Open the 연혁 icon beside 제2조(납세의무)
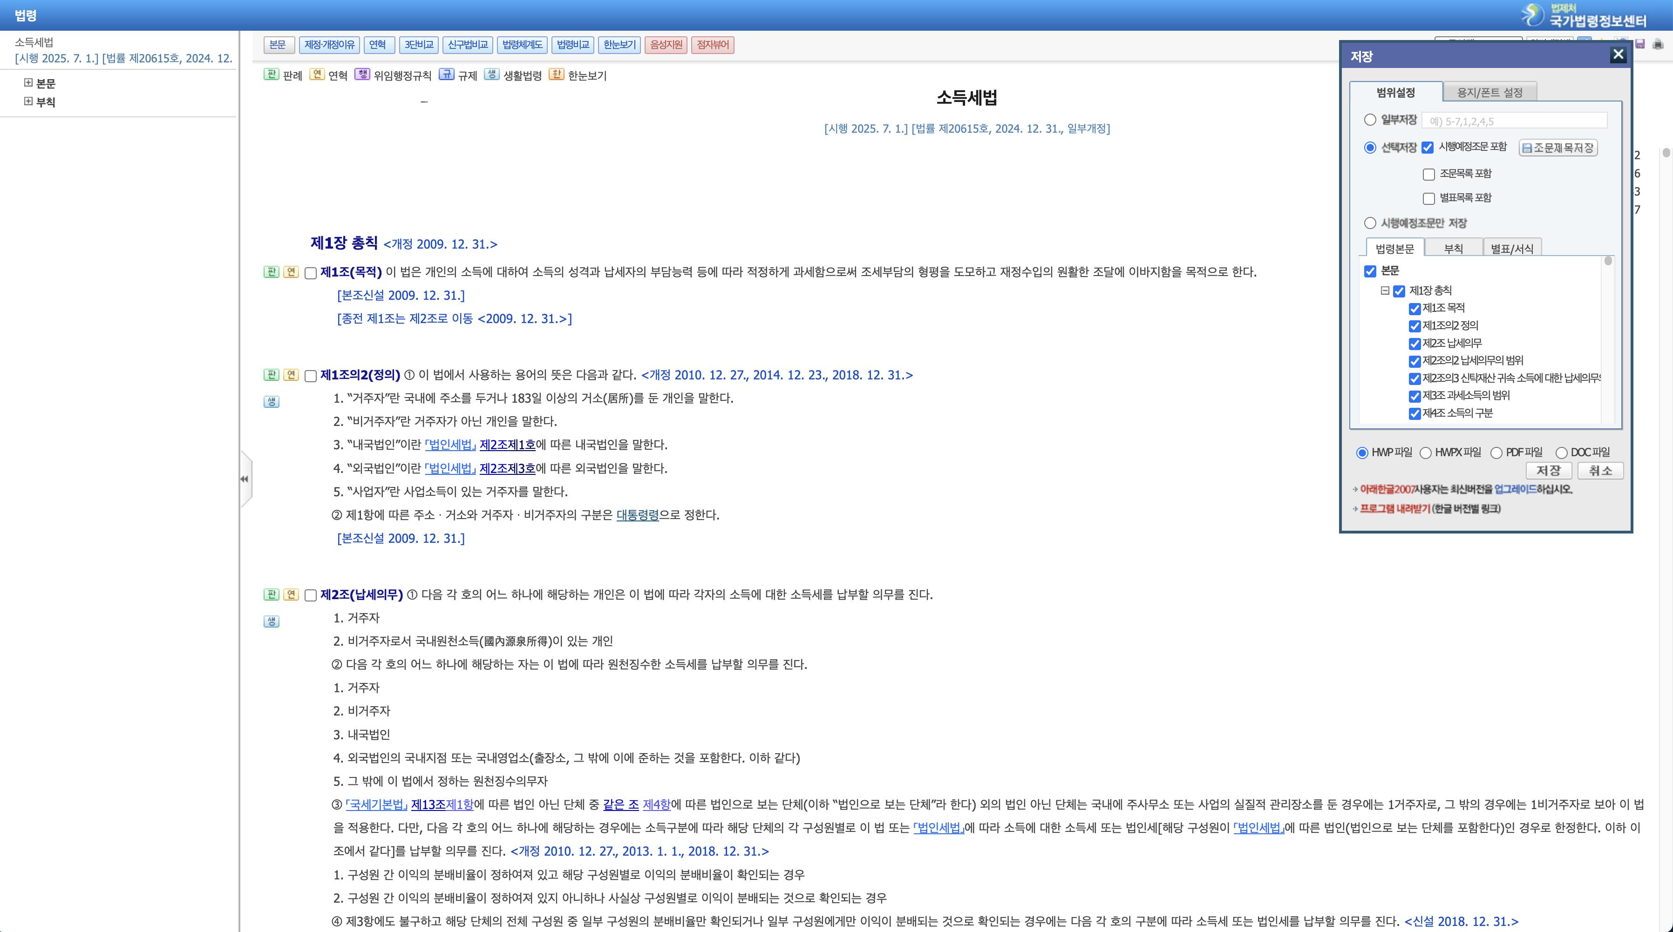This screenshot has width=1673, height=932. pos(291,594)
